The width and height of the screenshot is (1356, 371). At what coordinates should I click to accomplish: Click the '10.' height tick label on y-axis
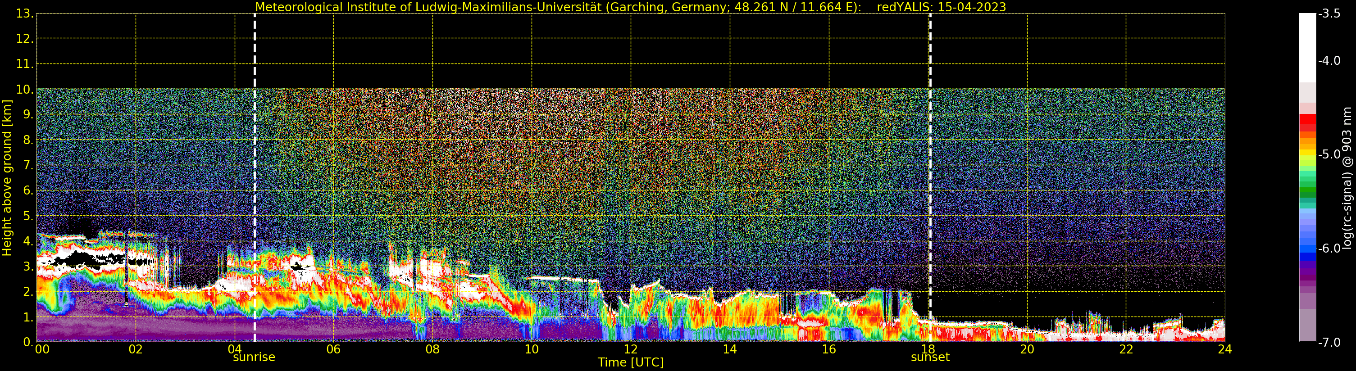25,90
